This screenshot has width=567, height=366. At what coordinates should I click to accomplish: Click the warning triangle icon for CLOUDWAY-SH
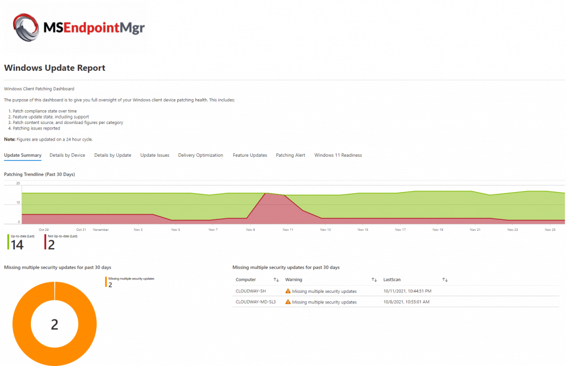288,291
